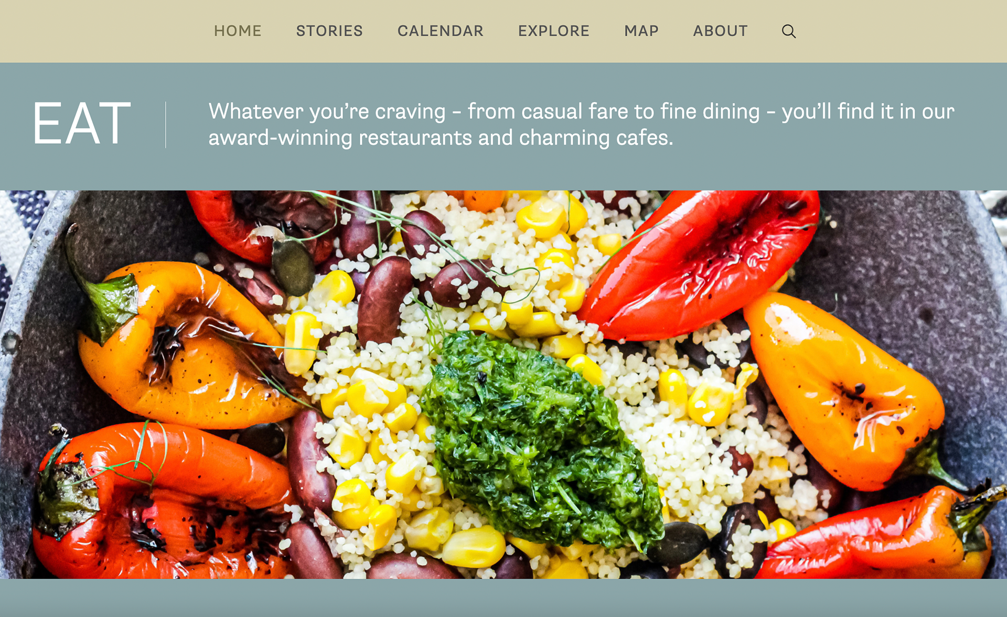Go to the HOME page

(x=238, y=31)
